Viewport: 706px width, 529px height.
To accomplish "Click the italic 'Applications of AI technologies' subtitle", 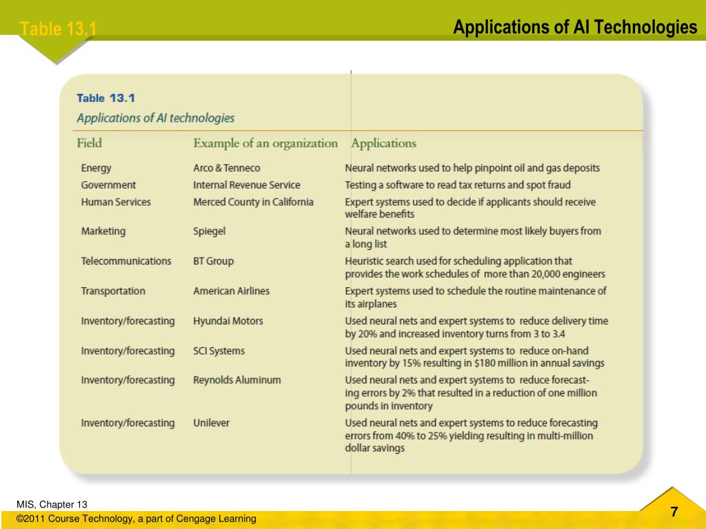I will [156, 118].
